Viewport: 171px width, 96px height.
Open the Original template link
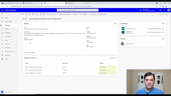point(30,53)
